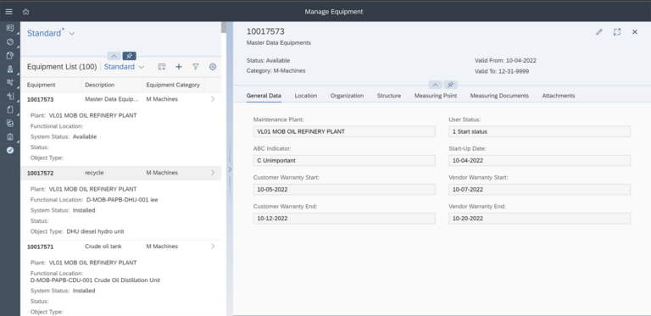Add new equipment with plus icon
This screenshot has height=316, width=651.
click(179, 67)
